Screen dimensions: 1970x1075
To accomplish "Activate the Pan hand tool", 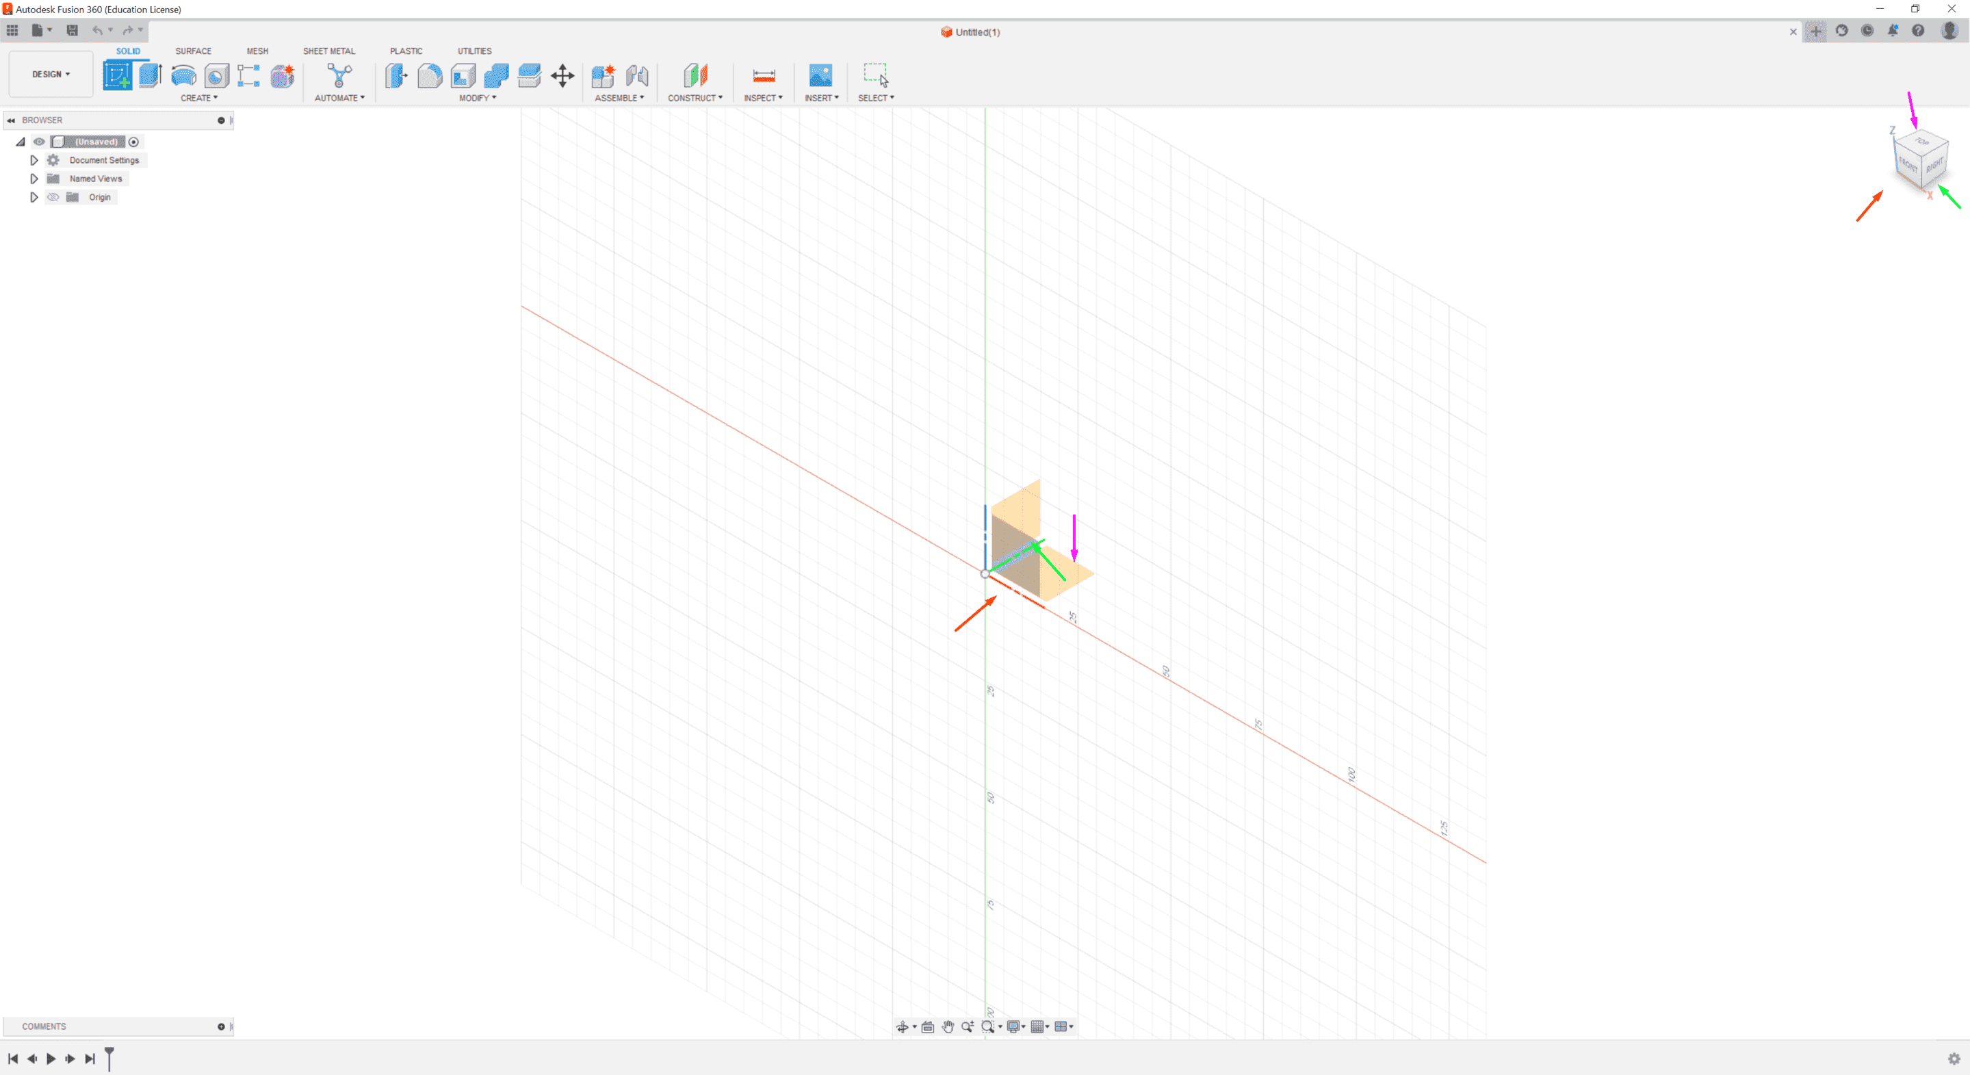I will (948, 1027).
